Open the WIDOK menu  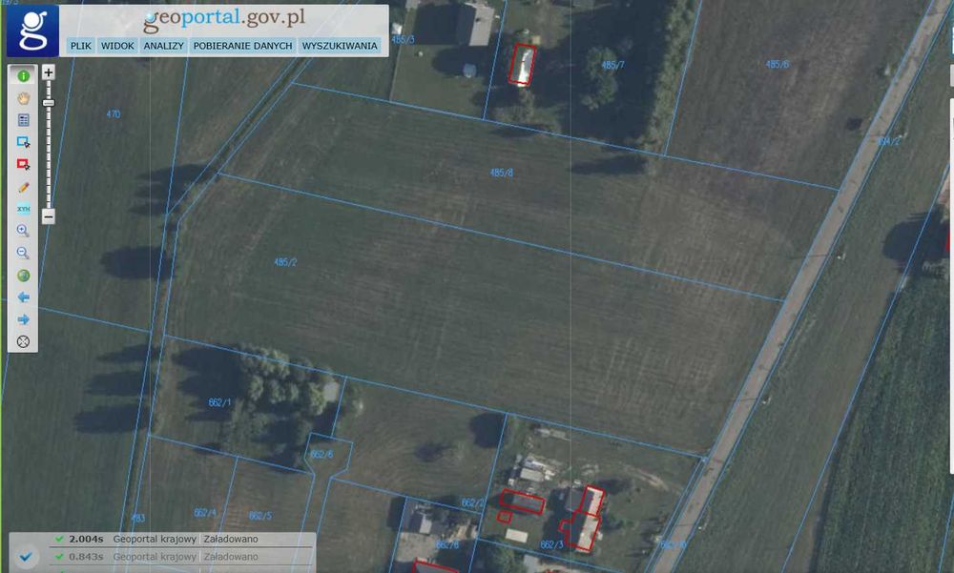[117, 46]
